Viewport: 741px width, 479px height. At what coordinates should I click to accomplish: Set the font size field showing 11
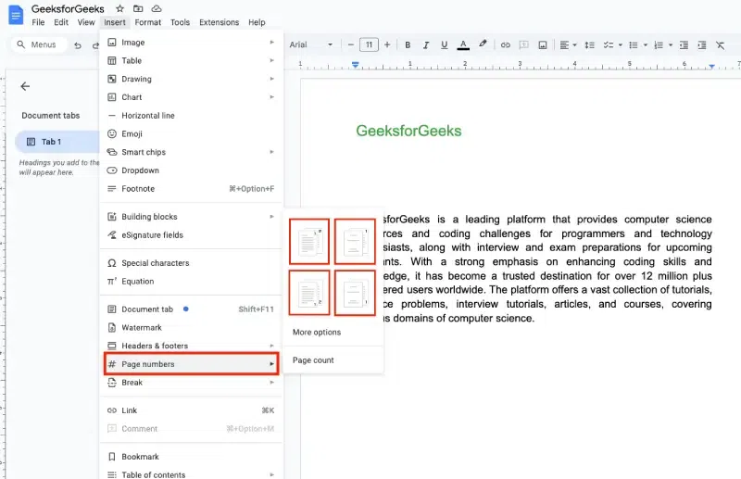tap(369, 44)
